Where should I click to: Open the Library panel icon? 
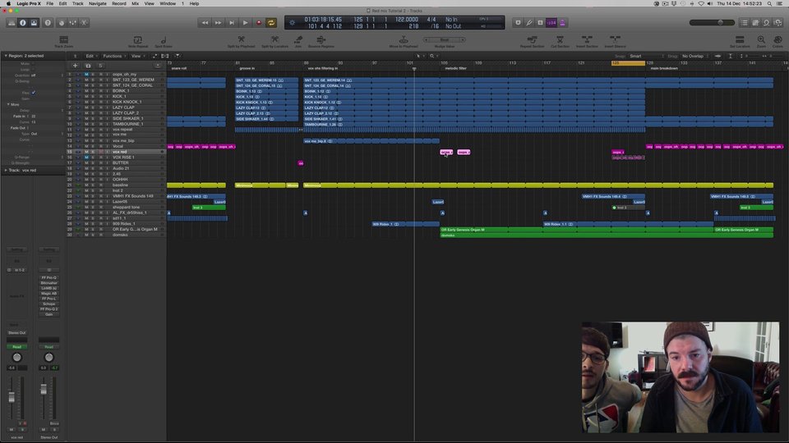12,23
